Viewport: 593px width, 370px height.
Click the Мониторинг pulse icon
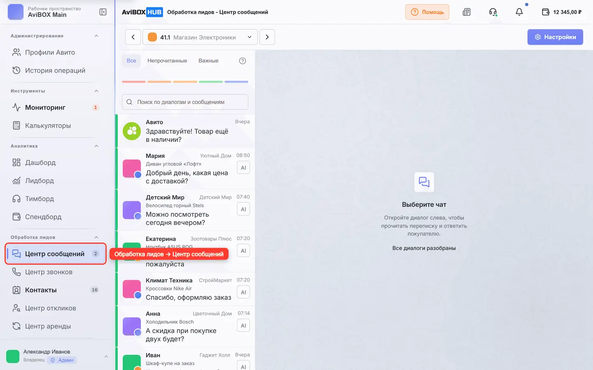pyautogui.click(x=16, y=107)
